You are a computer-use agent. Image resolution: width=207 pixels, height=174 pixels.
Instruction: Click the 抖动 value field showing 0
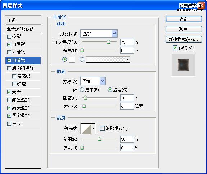[127, 147]
